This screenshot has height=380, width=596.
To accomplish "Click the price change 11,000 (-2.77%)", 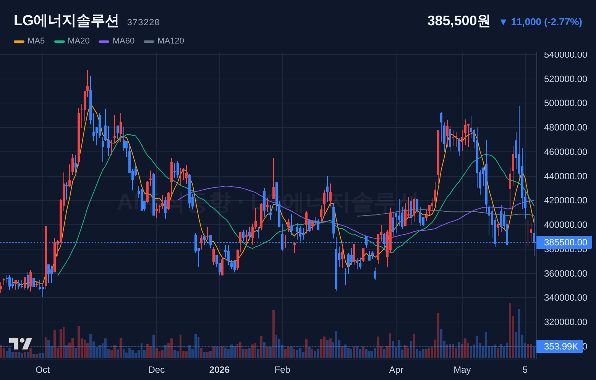I will [x=541, y=22].
